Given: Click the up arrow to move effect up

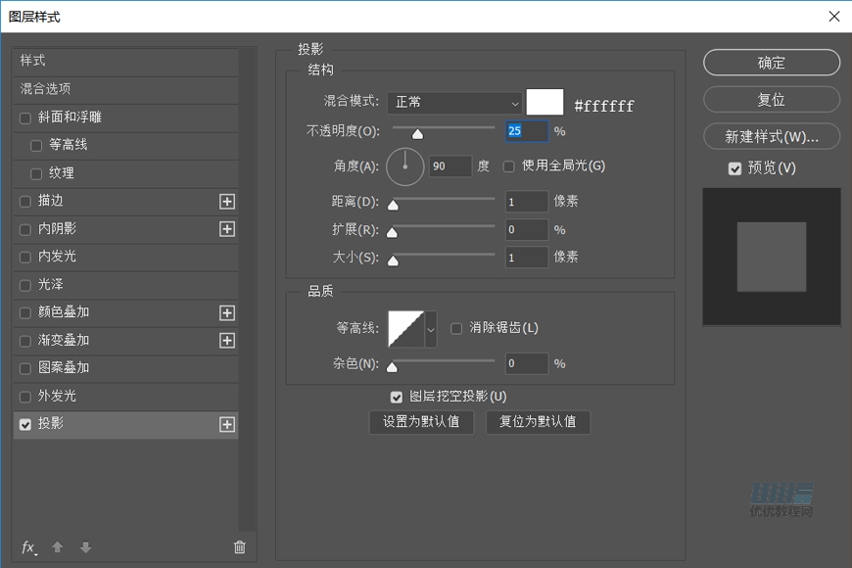Looking at the screenshot, I should (x=57, y=547).
